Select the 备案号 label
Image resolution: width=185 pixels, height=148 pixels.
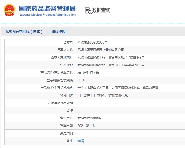tap(68, 42)
